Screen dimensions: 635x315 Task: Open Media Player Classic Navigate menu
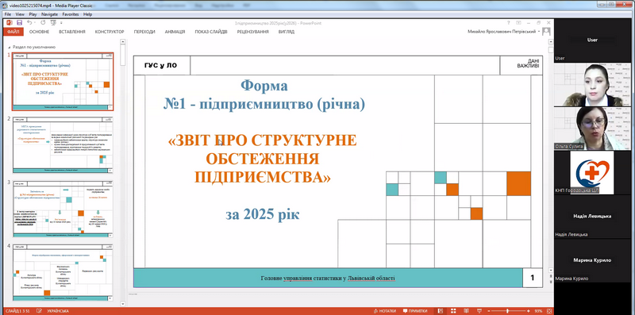(x=49, y=14)
